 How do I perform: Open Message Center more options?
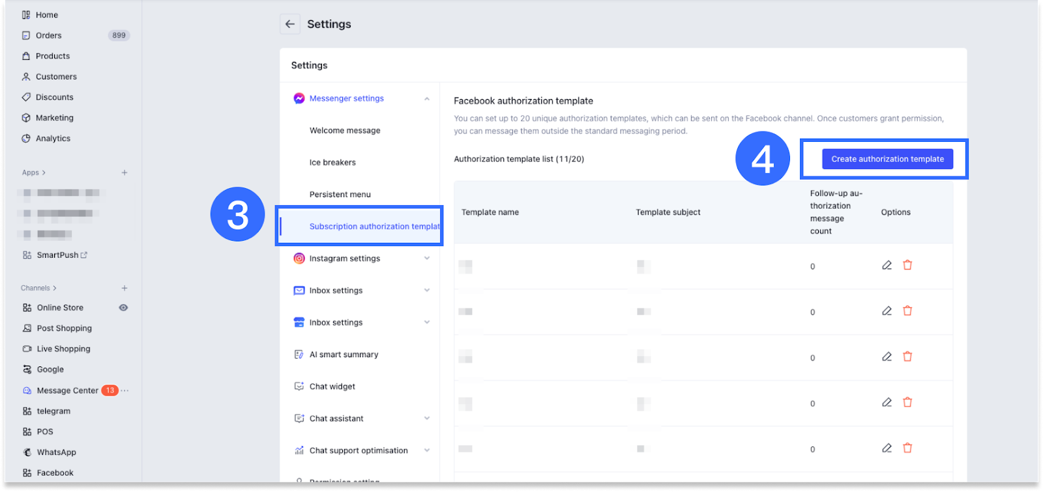pos(125,390)
